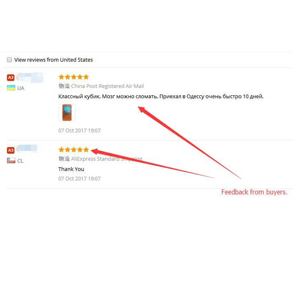
Task: Click China Post Registered Air Mail text
Action: (107, 86)
